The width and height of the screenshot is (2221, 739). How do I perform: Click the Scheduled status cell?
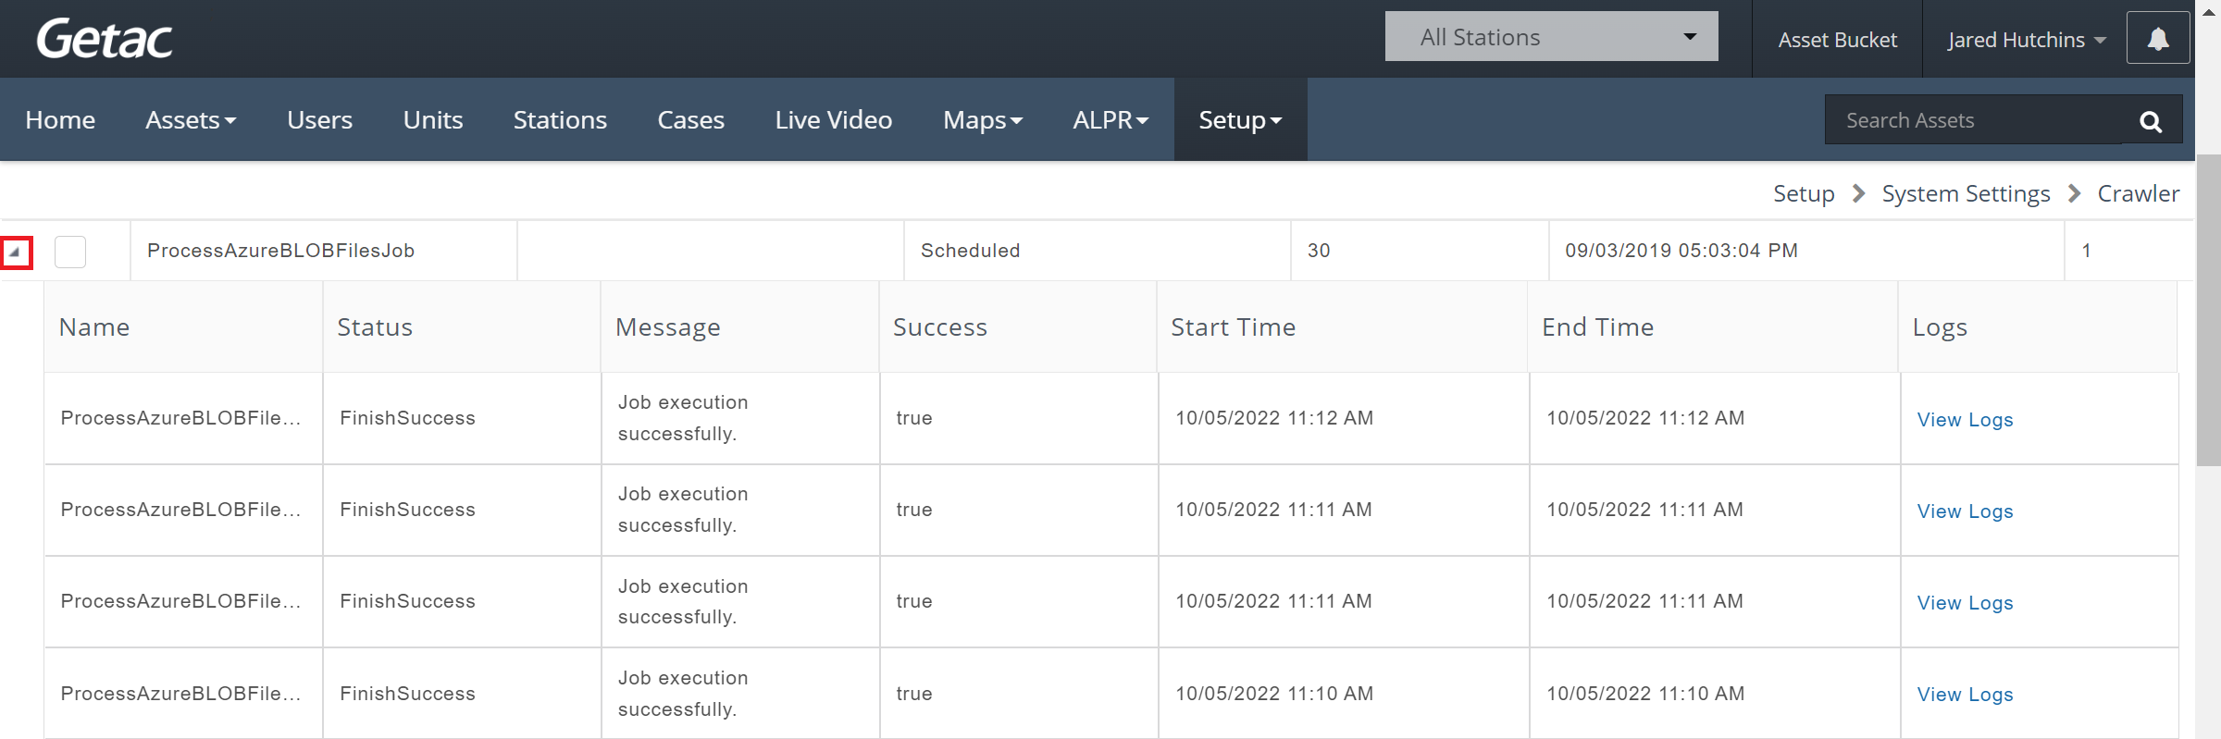pos(1097,251)
